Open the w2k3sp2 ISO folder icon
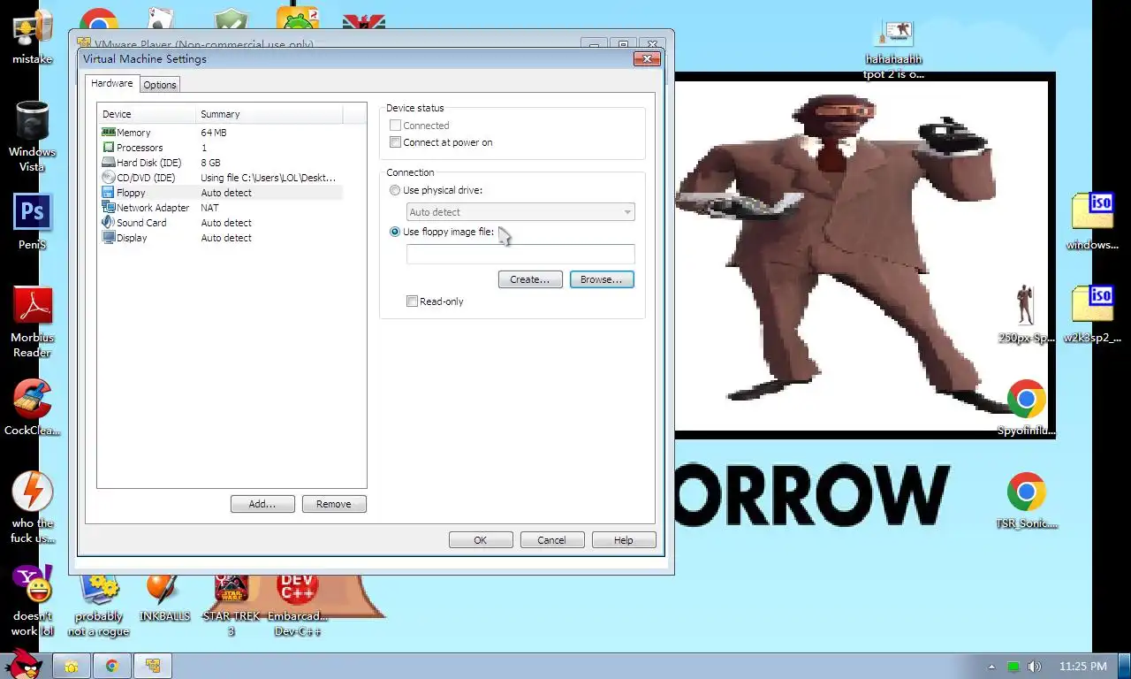Viewport: 1131px width, 679px height. coord(1093,305)
